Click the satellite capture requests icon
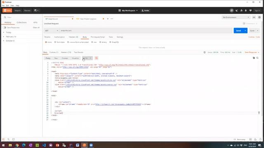 click(237, 10)
